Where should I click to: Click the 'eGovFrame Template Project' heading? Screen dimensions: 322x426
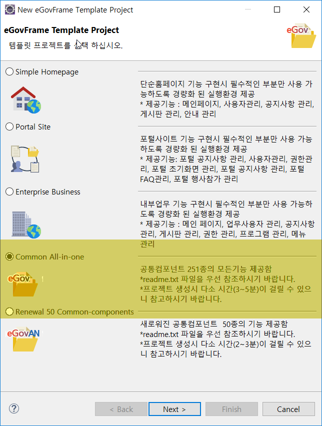[x=61, y=30]
